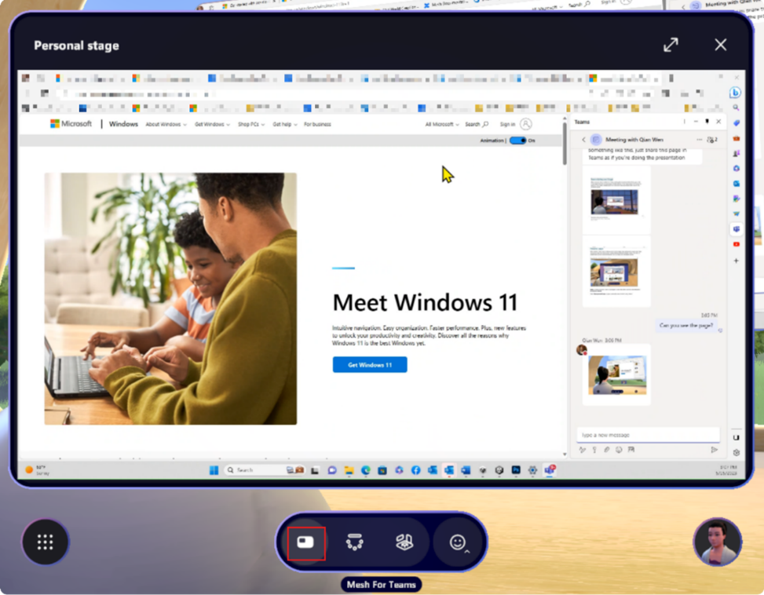
Task: Expand Personal stage to full screen
Action: 671,46
